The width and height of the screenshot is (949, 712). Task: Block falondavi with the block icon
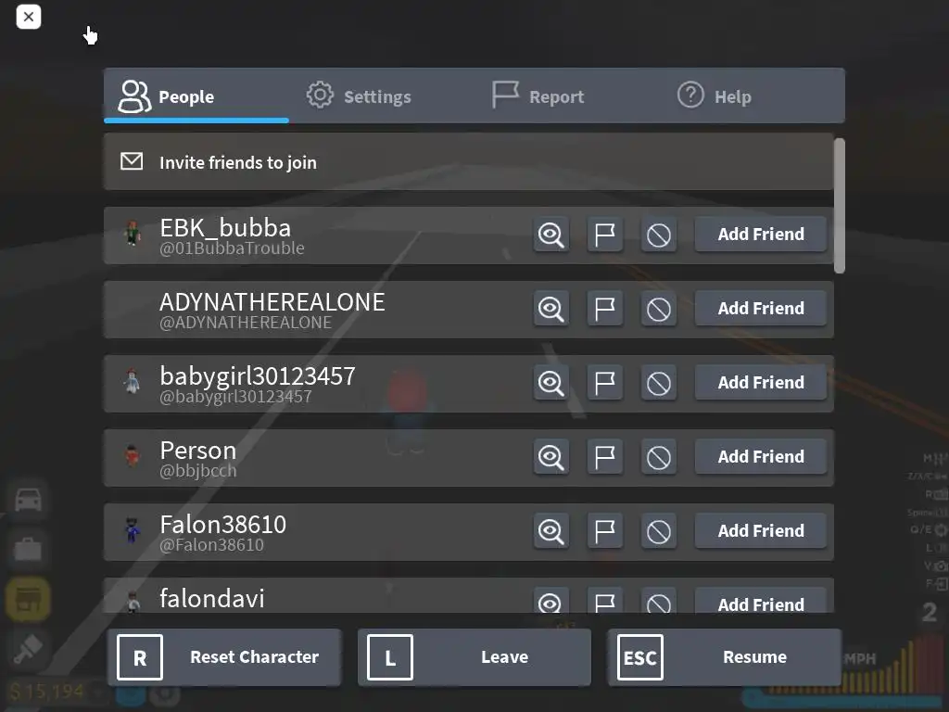pos(659,601)
